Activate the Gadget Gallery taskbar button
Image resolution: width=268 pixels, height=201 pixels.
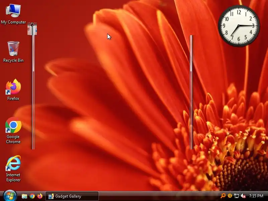tap(72, 196)
